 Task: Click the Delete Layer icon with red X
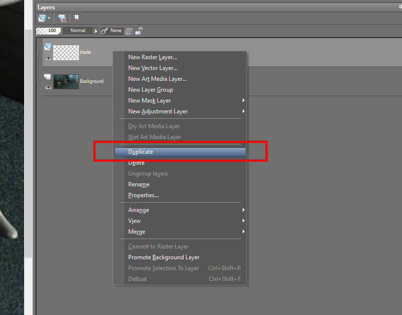coord(62,18)
